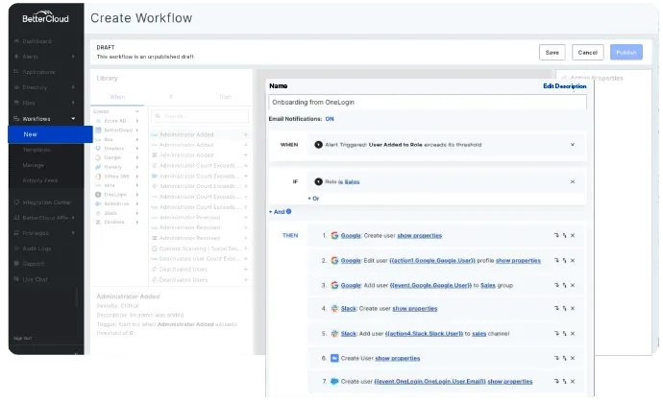Click the + Or link under IF
663x403 pixels.
click(x=313, y=198)
